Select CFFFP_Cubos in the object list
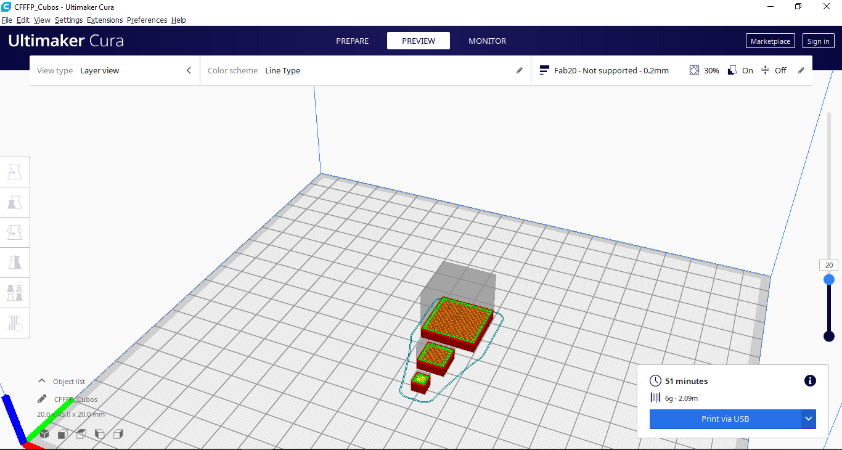This screenshot has width=842, height=450. pyautogui.click(x=76, y=399)
